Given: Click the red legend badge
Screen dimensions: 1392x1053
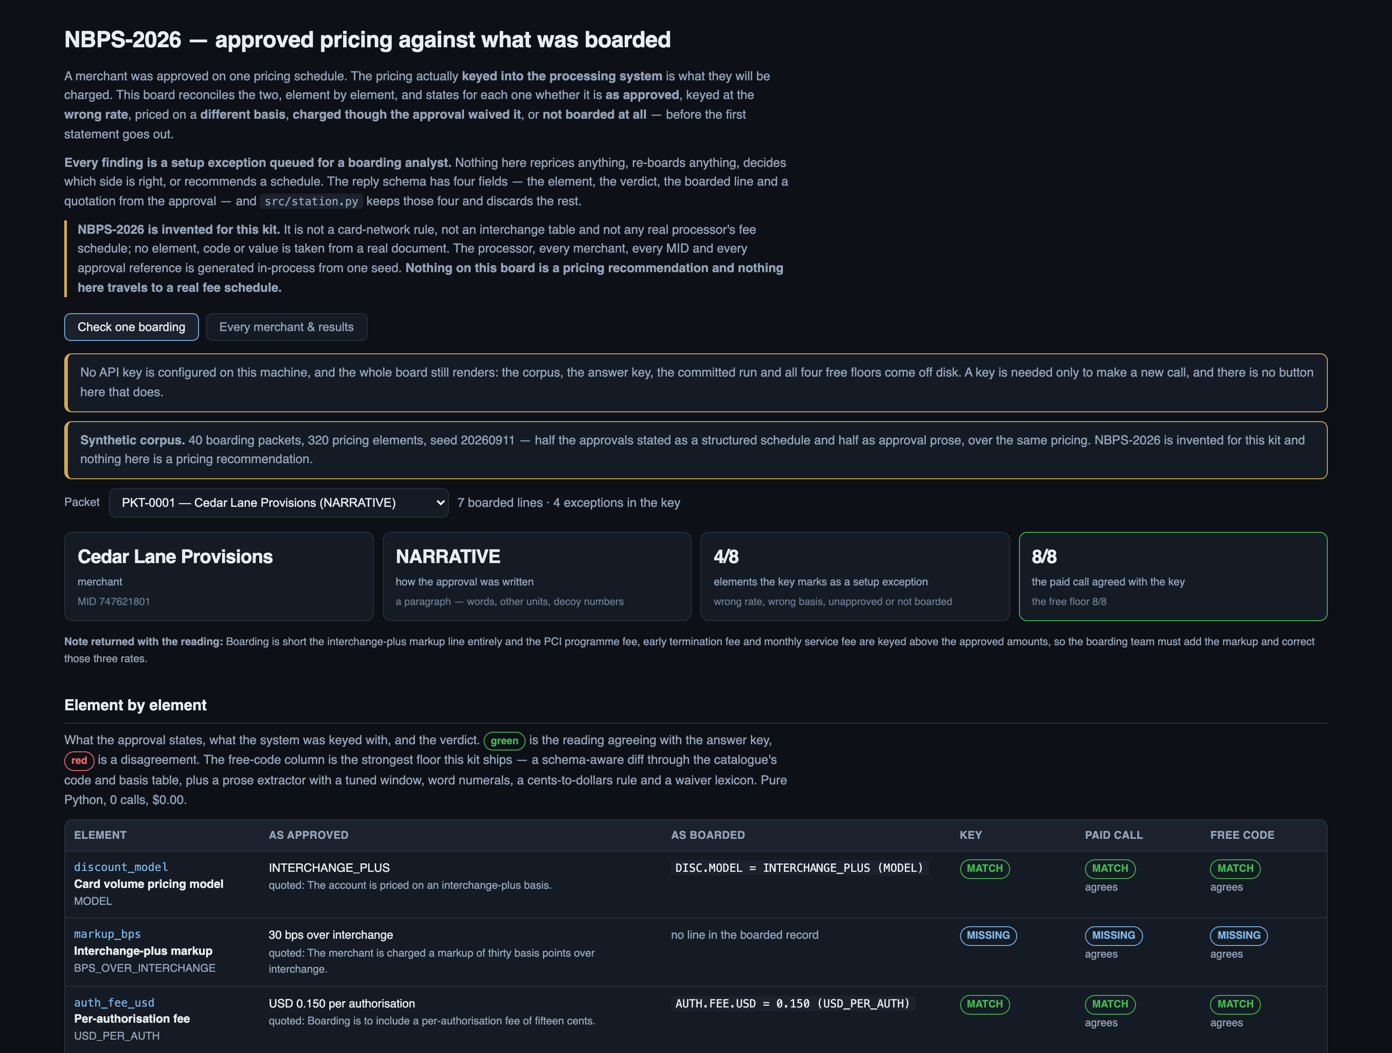Looking at the screenshot, I should coord(79,760).
